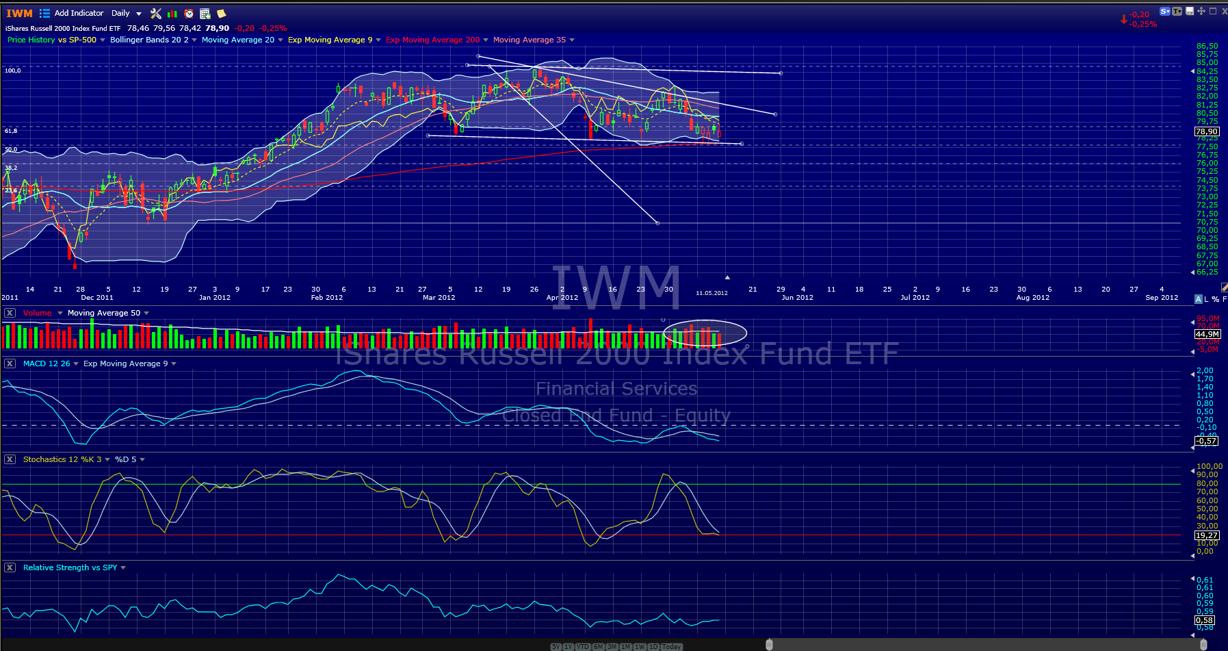The width and height of the screenshot is (1228, 651).
Task: Select the 6M time range button
Action: pyautogui.click(x=599, y=647)
